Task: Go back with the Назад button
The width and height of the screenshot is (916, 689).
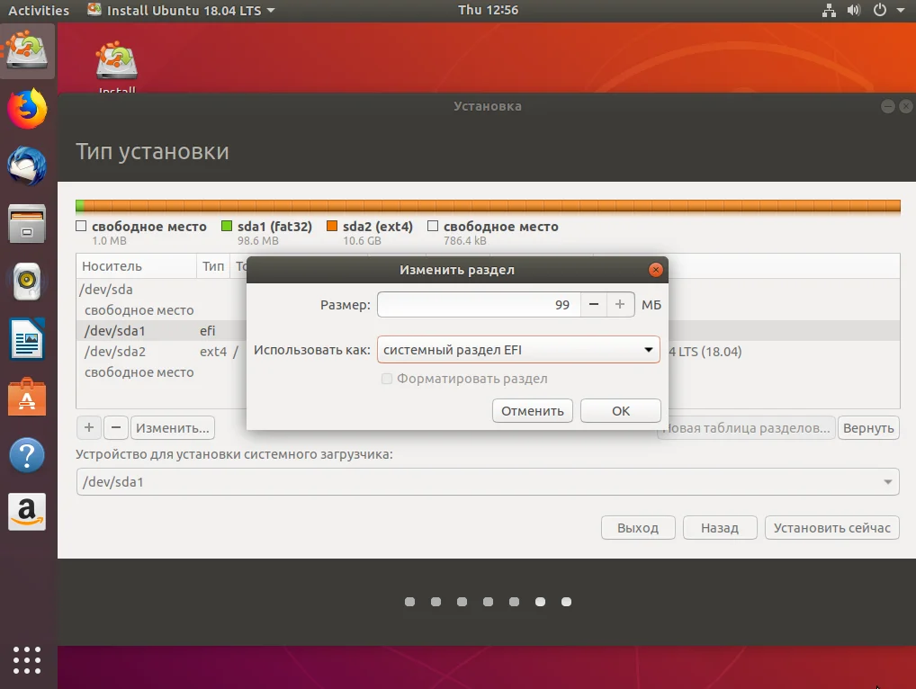Action: (x=720, y=528)
